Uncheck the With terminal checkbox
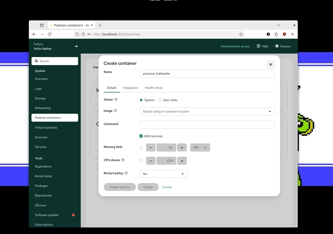Viewport: 333px width, 234px height. 141,136
